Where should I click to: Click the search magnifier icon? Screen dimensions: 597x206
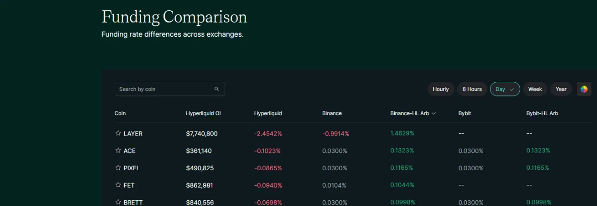(217, 89)
